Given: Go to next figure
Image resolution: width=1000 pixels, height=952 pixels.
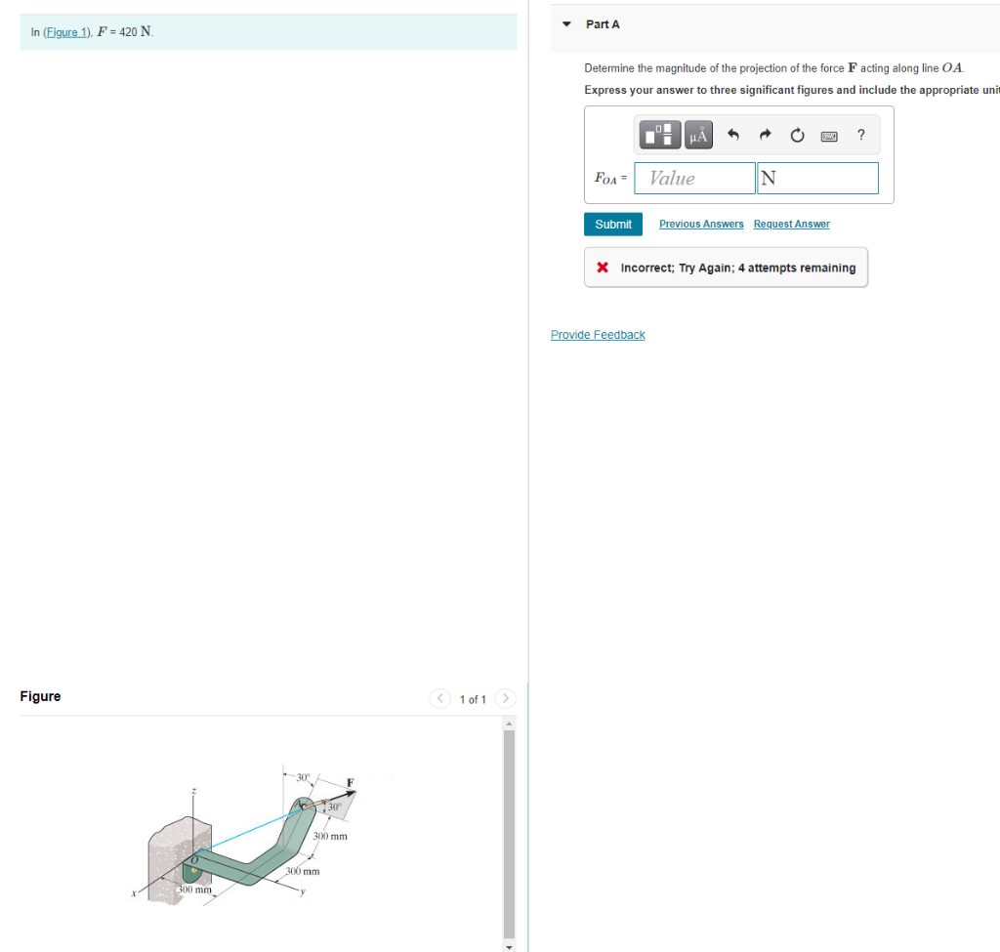Looking at the screenshot, I should point(506,698).
